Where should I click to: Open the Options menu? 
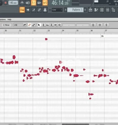click(3, 19)
